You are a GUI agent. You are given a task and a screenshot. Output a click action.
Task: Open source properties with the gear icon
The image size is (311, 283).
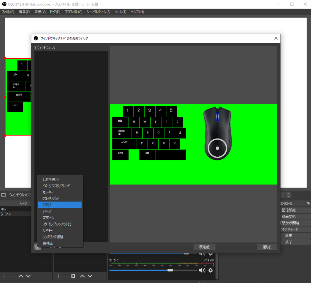pyautogui.click(x=73, y=276)
